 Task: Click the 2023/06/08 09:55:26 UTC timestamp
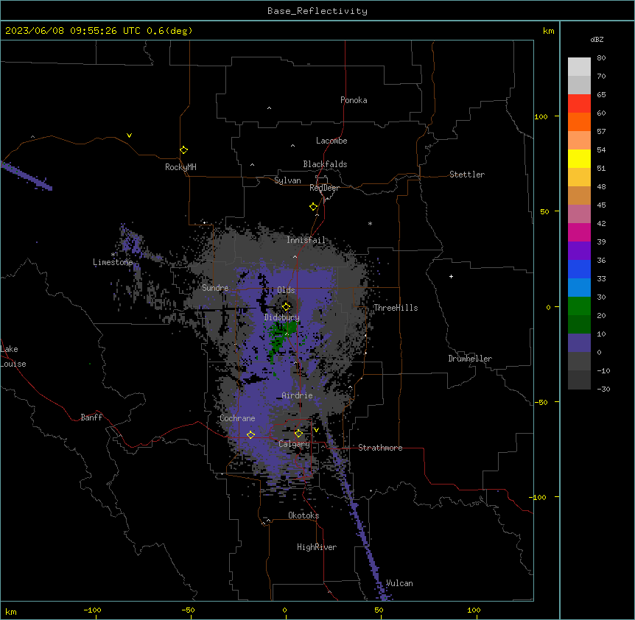click(73, 31)
